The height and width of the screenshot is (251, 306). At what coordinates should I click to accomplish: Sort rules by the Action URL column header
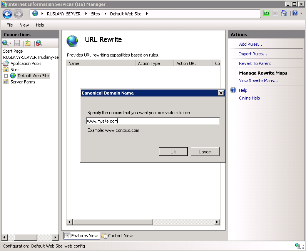click(x=193, y=63)
